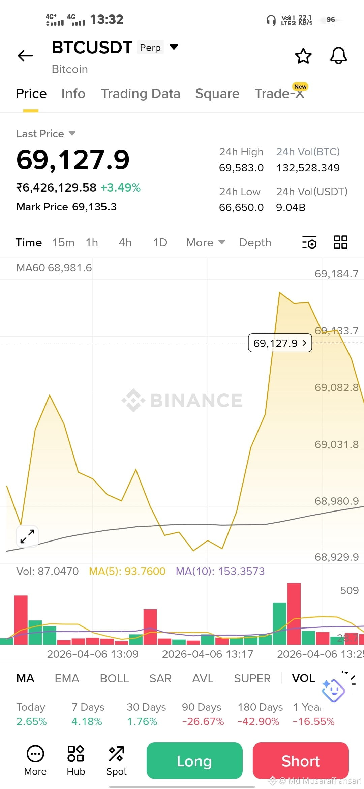364x789 pixels.
Task: Add BTCUSDT to favorites with star icon
Action: tap(303, 56)
